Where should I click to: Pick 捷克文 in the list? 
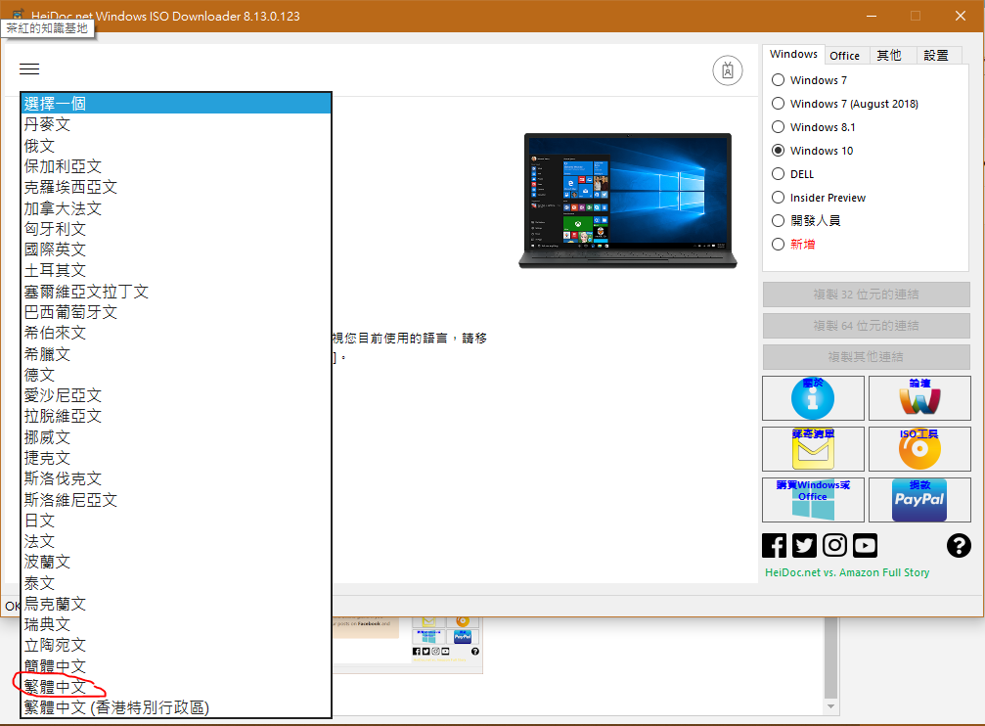pos(176,458)
